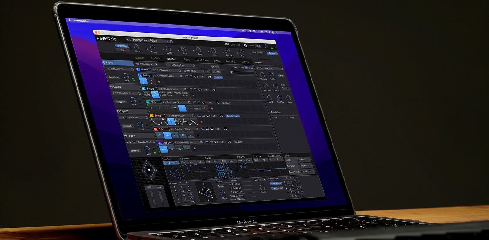The image size is (489, 240).
Task: Switch to the Effects tab
Action: click(x=217, y=61)
